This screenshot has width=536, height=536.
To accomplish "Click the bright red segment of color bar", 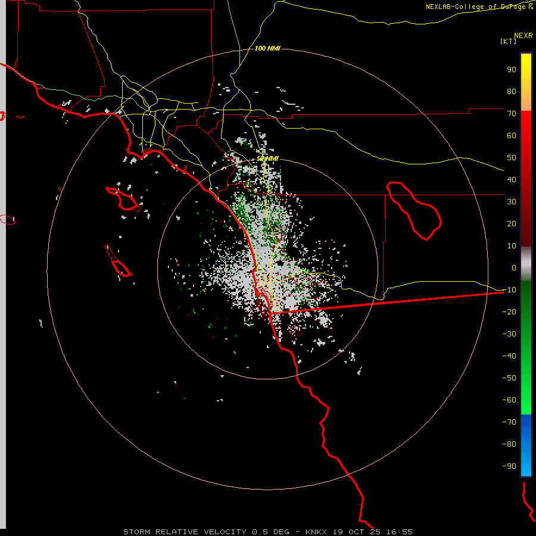I will (x=526, y=137).
